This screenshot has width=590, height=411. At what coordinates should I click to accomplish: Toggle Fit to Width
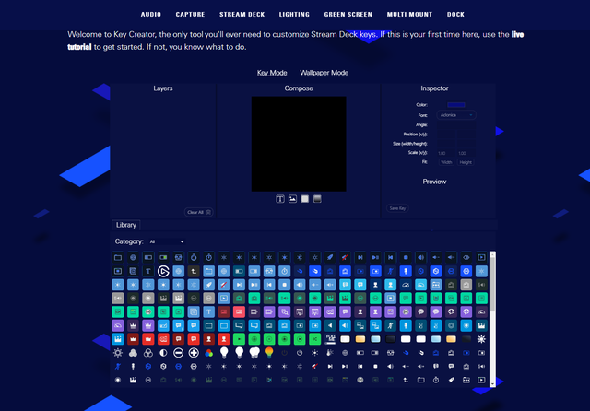[x=446, y=162]
